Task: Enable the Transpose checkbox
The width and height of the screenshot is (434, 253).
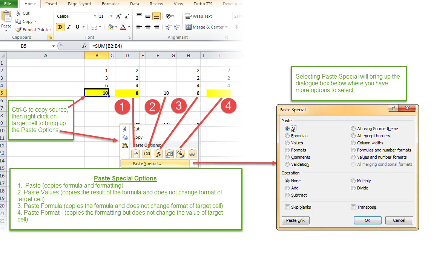Action: point(354,207)
